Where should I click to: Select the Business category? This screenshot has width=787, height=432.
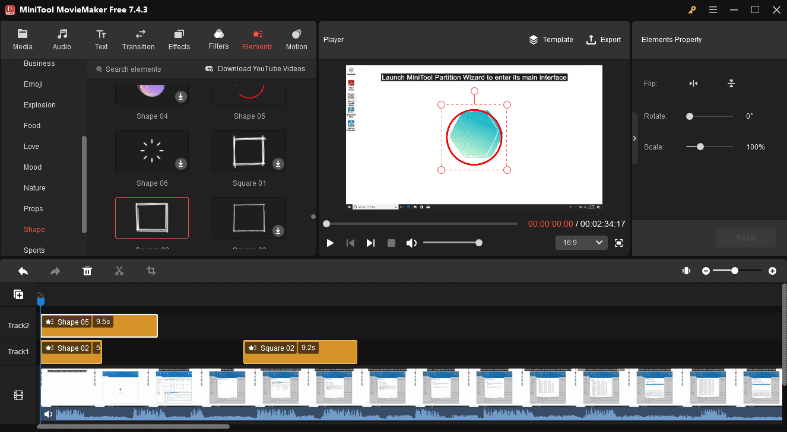(39, 63)
